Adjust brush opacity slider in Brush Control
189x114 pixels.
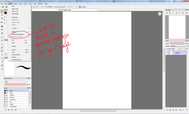coord(15,84)
